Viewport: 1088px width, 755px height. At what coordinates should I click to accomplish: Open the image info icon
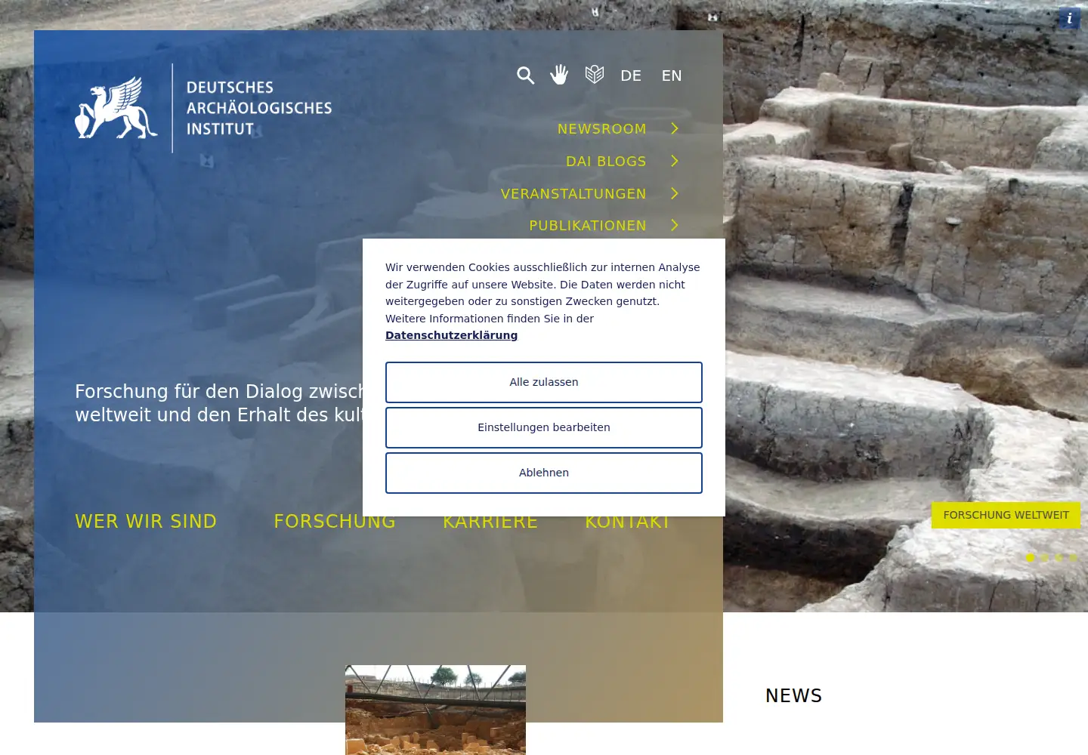(1069, 18)
